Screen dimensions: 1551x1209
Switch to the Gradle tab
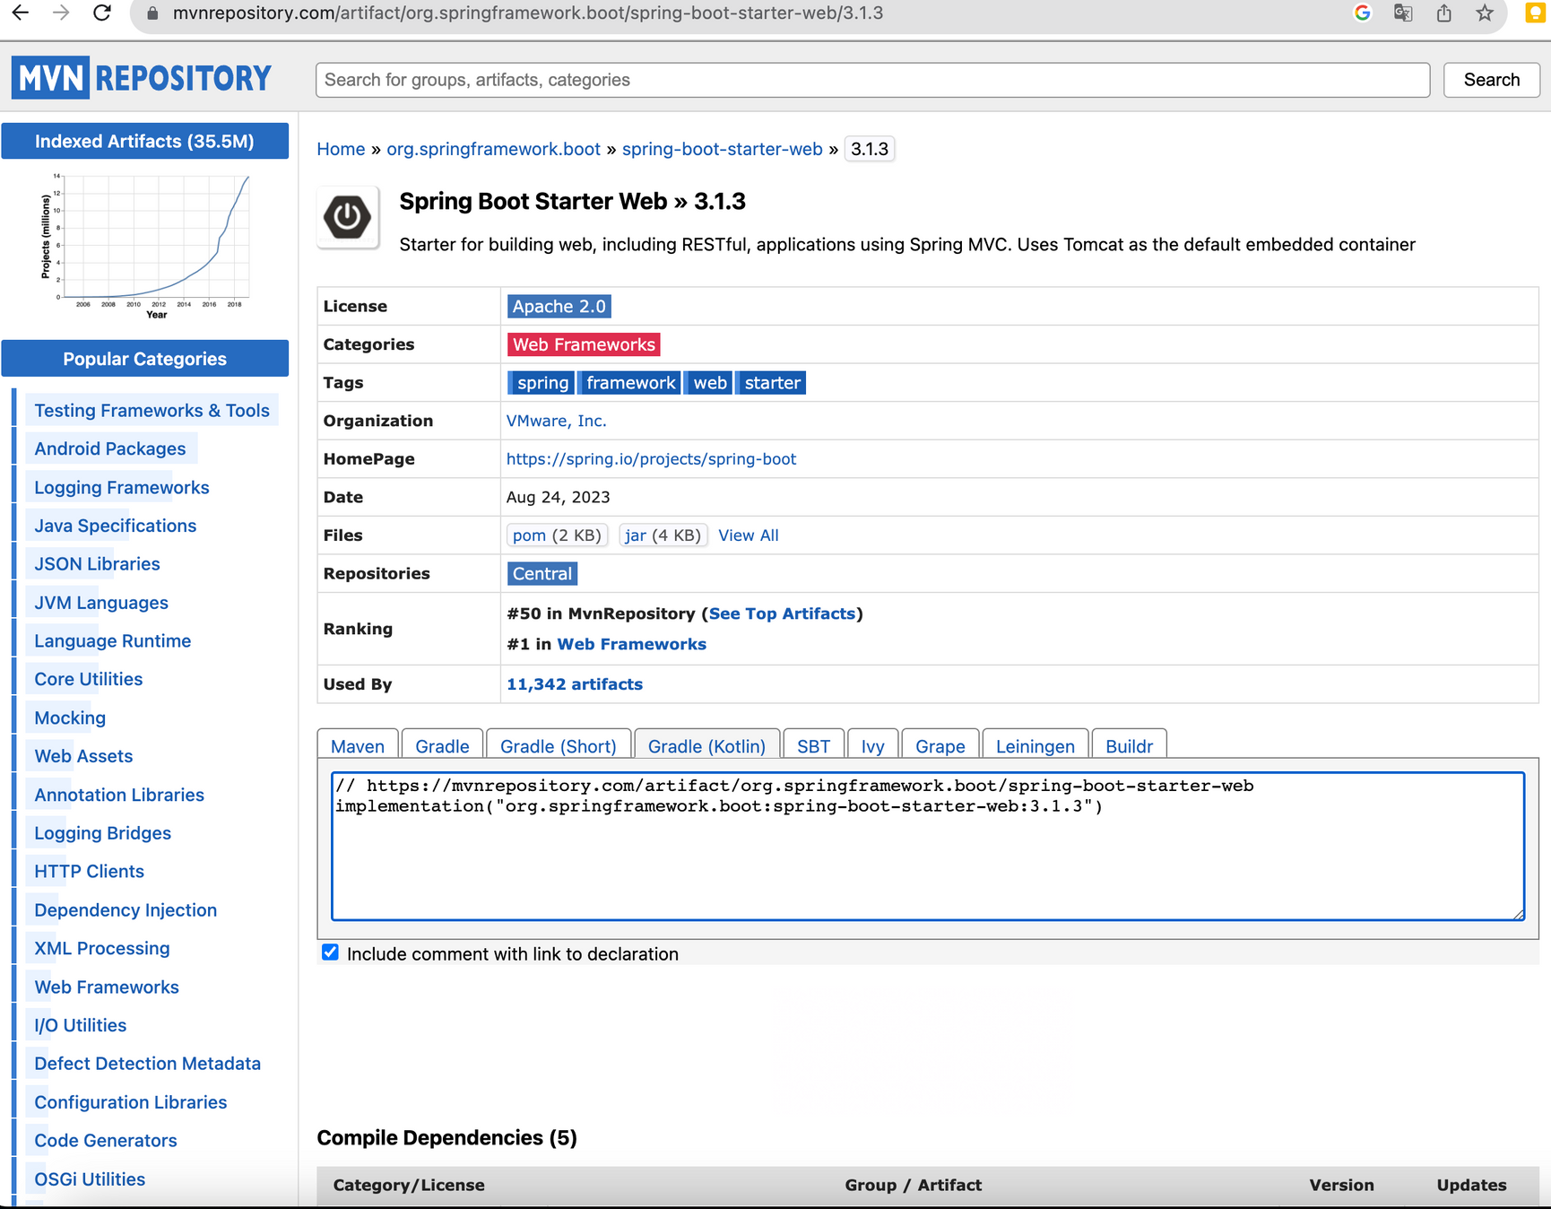[x=442, y=745]
